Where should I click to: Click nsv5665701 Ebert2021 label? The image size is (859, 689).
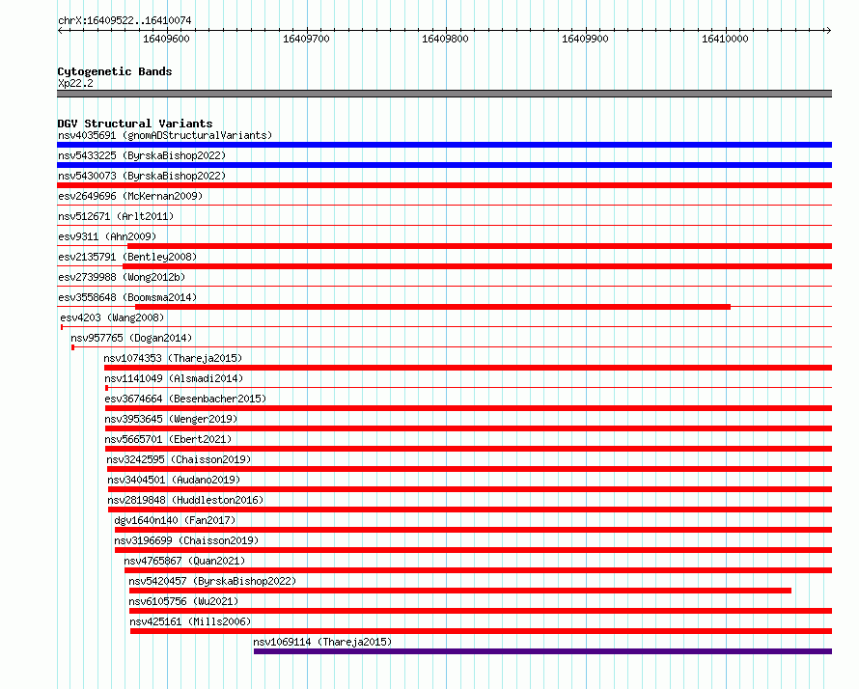click(168, 439)
